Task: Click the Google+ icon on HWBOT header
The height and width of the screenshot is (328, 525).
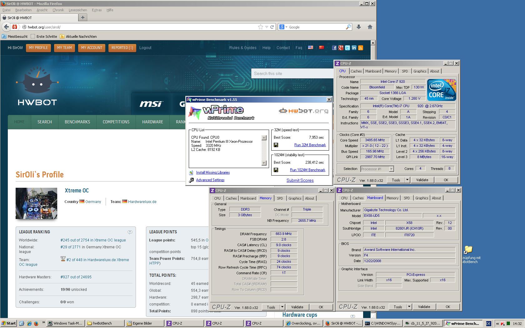Action: pos(341,48)
